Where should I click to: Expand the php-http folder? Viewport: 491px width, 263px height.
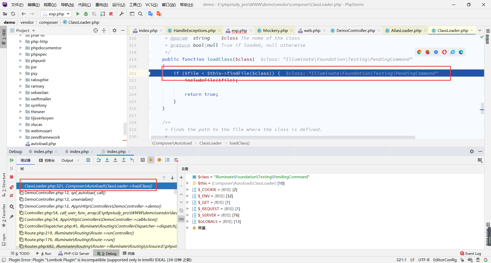click(20, 41)
